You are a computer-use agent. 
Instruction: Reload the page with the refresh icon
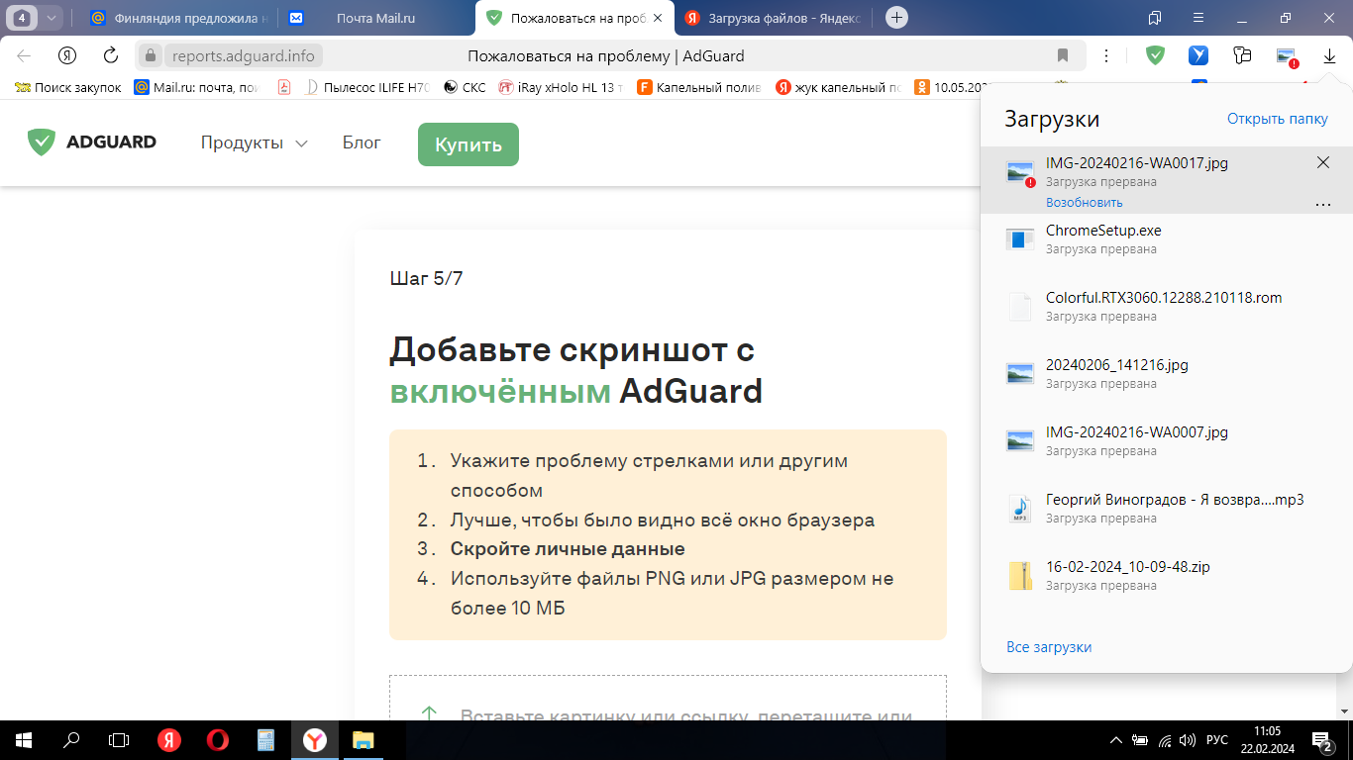[x=109, y=55]
